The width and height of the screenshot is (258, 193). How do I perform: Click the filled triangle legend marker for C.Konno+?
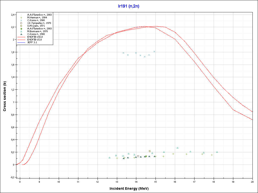21,34
